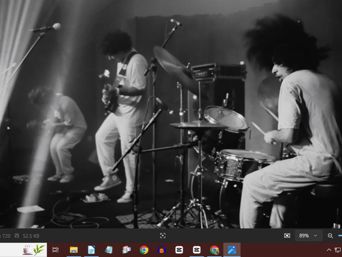The image size is (342, 257).
Task: Open the stacked colorful pages taskbar app
Action: pos(126,250)
